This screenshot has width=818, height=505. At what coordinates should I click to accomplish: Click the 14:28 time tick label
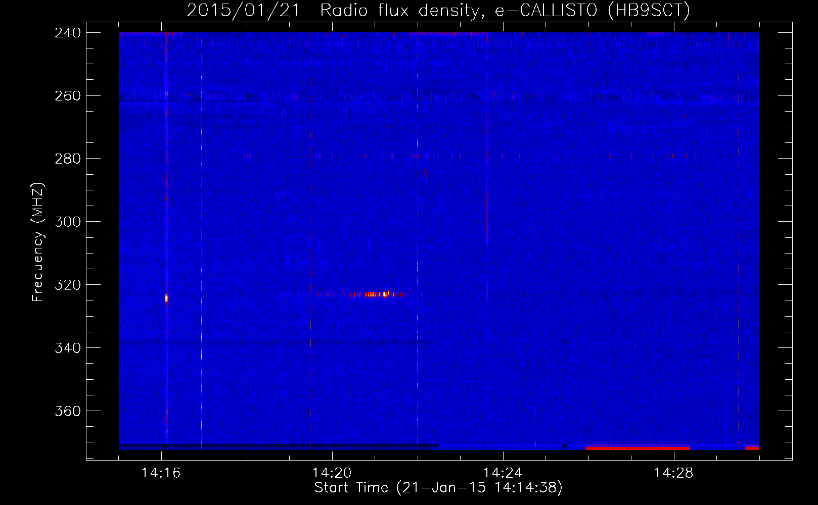(x=674, y=473)
